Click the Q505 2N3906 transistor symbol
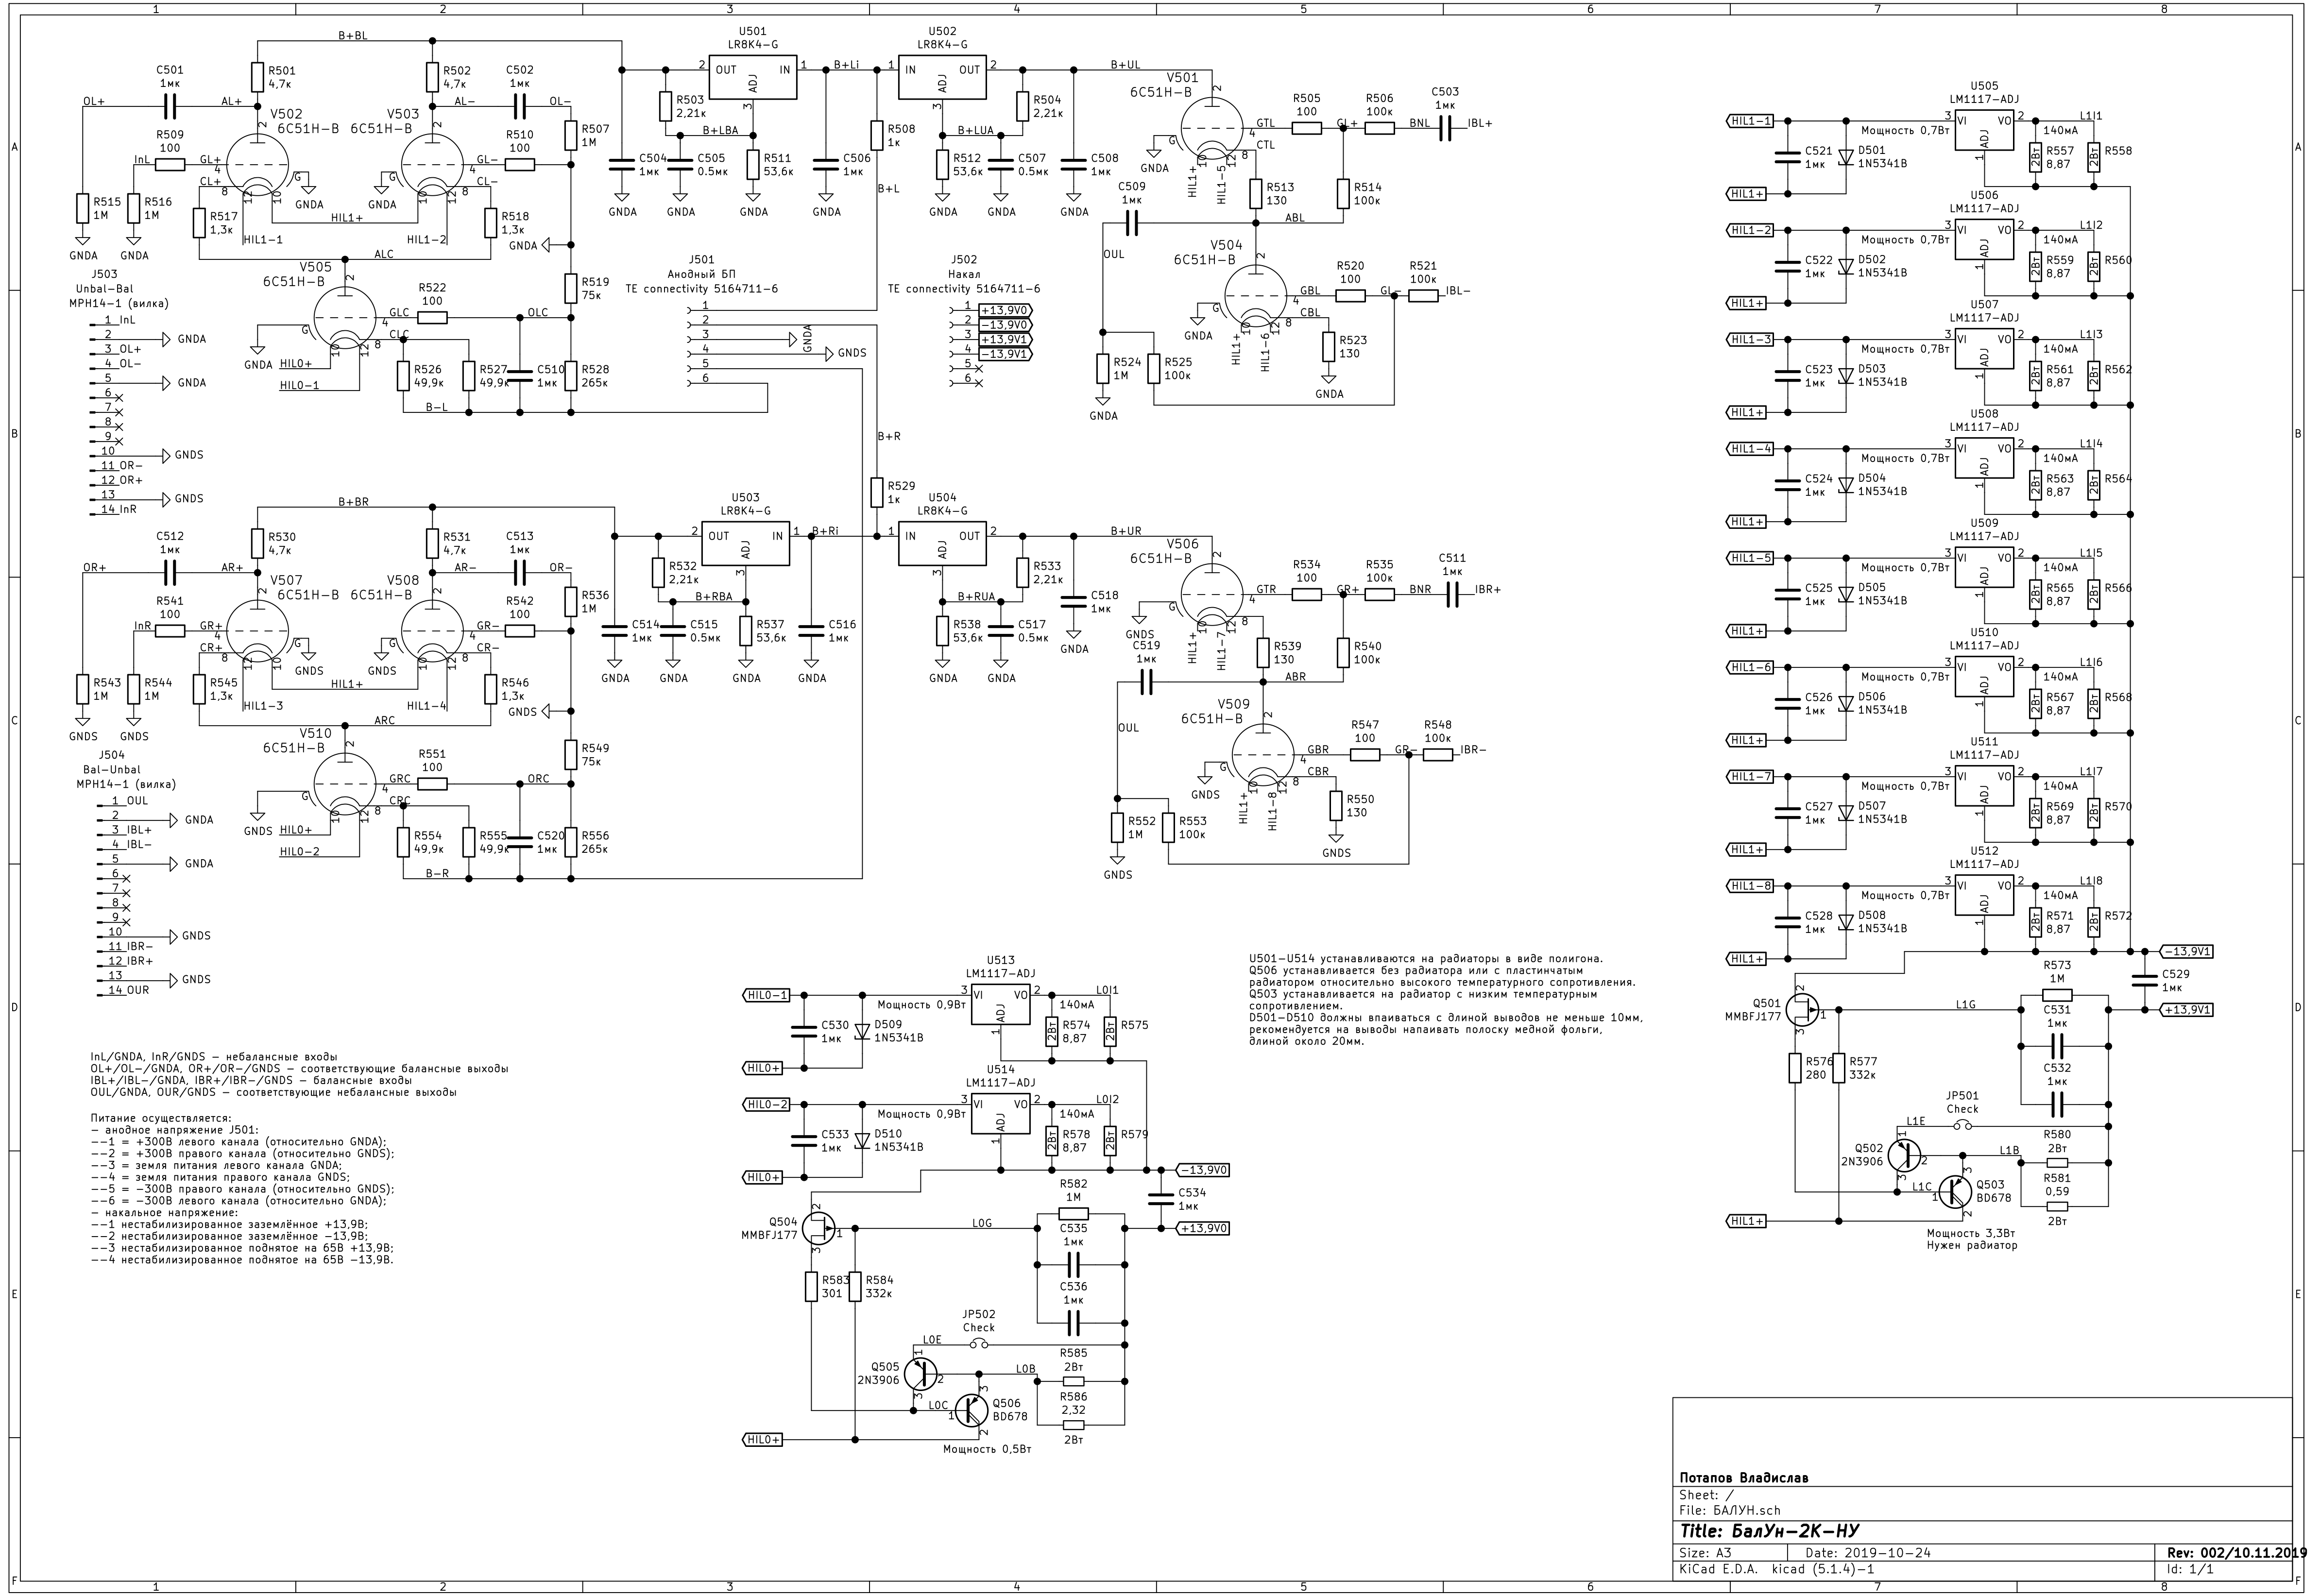2320x1596 pixels. pyautogui.click(x=921, y=1373)
